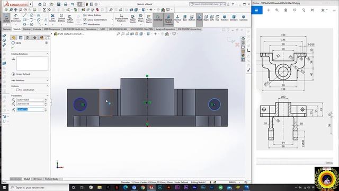Collapse the Existing Relations section
The image size is (339, 191).
[x=47, y=54]
